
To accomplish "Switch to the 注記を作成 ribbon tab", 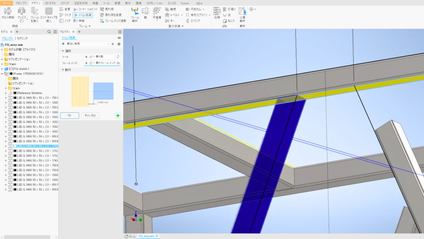I will click(x=81, y=3).
